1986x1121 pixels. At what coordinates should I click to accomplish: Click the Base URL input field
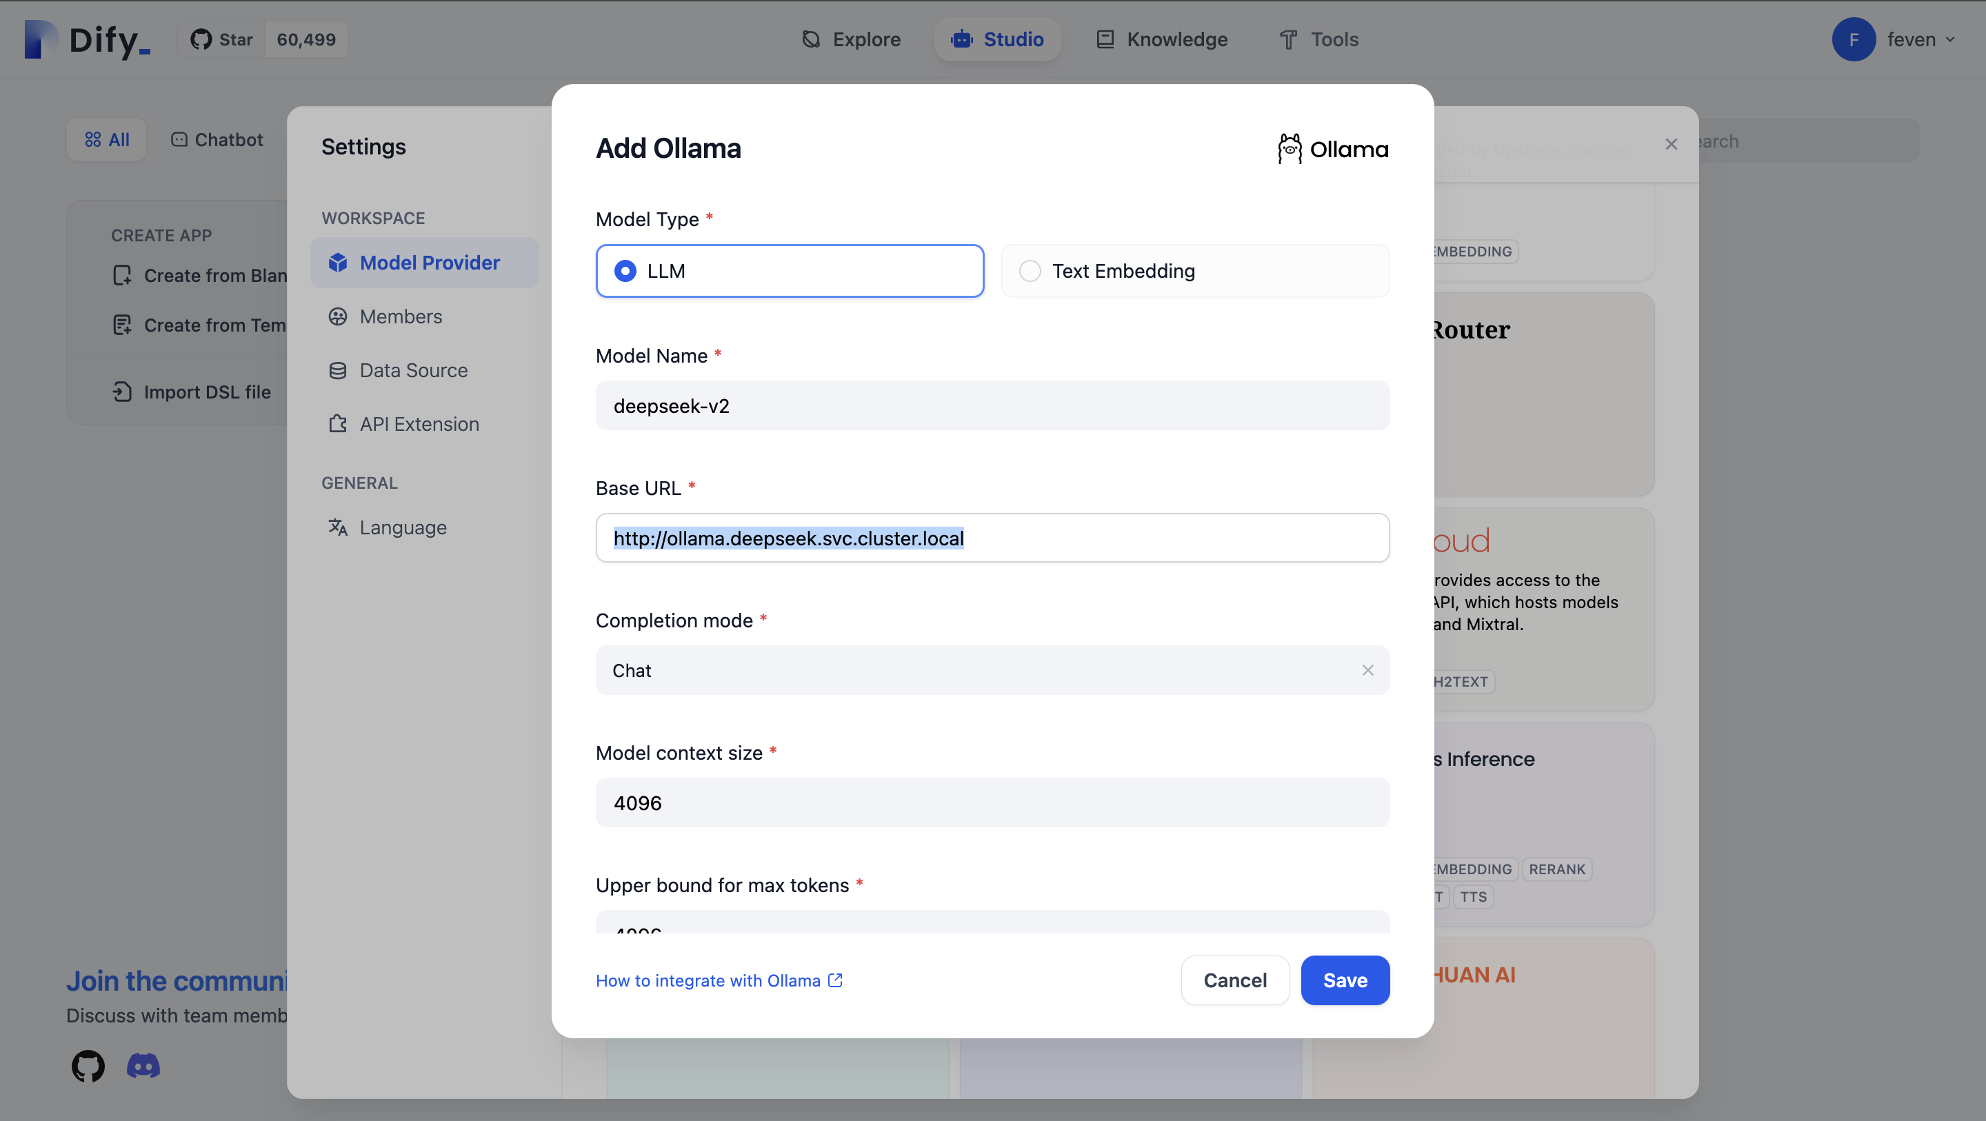(992, 537)
